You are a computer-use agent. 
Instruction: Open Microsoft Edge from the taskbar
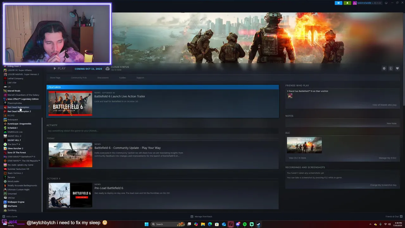(210, 224)
